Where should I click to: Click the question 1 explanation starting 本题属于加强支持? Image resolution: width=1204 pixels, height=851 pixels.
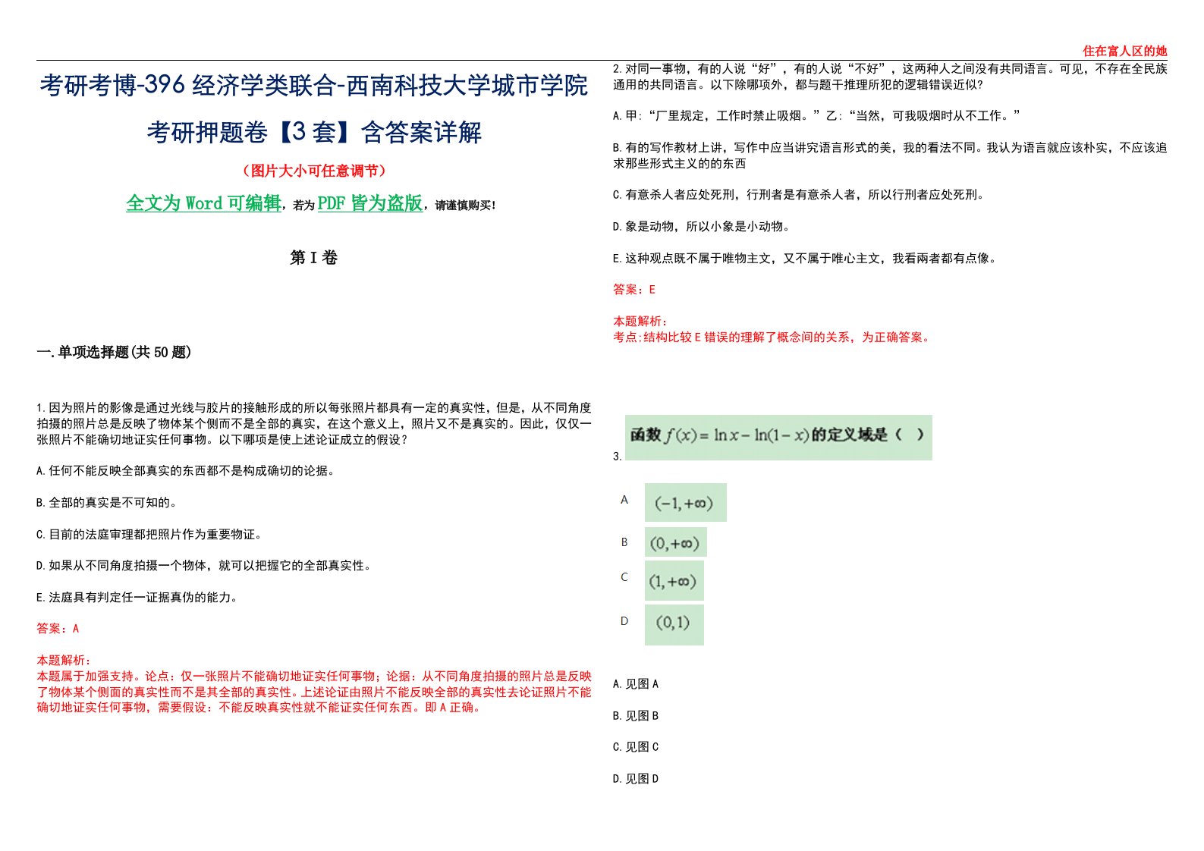click(x=314, y=692)
